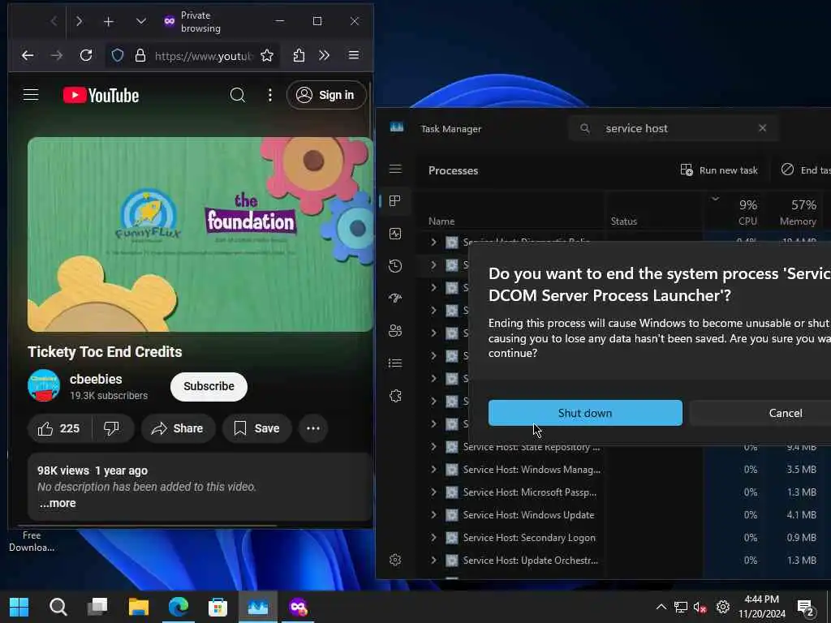The width and height of the screenshot is (831, 623).
Task: Sort processes by Status column
Action: [x=624, y=221]
